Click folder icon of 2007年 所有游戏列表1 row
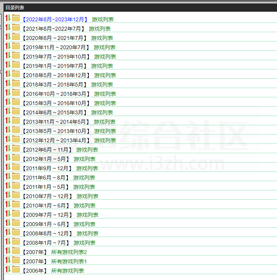The image size is (277, 280). pos(16,260)
